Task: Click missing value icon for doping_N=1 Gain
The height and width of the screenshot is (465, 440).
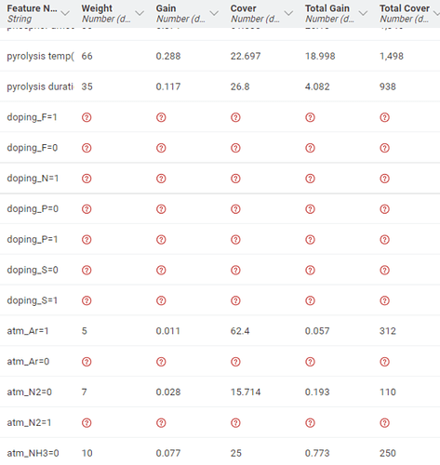Action: click(x=161, y=179)
